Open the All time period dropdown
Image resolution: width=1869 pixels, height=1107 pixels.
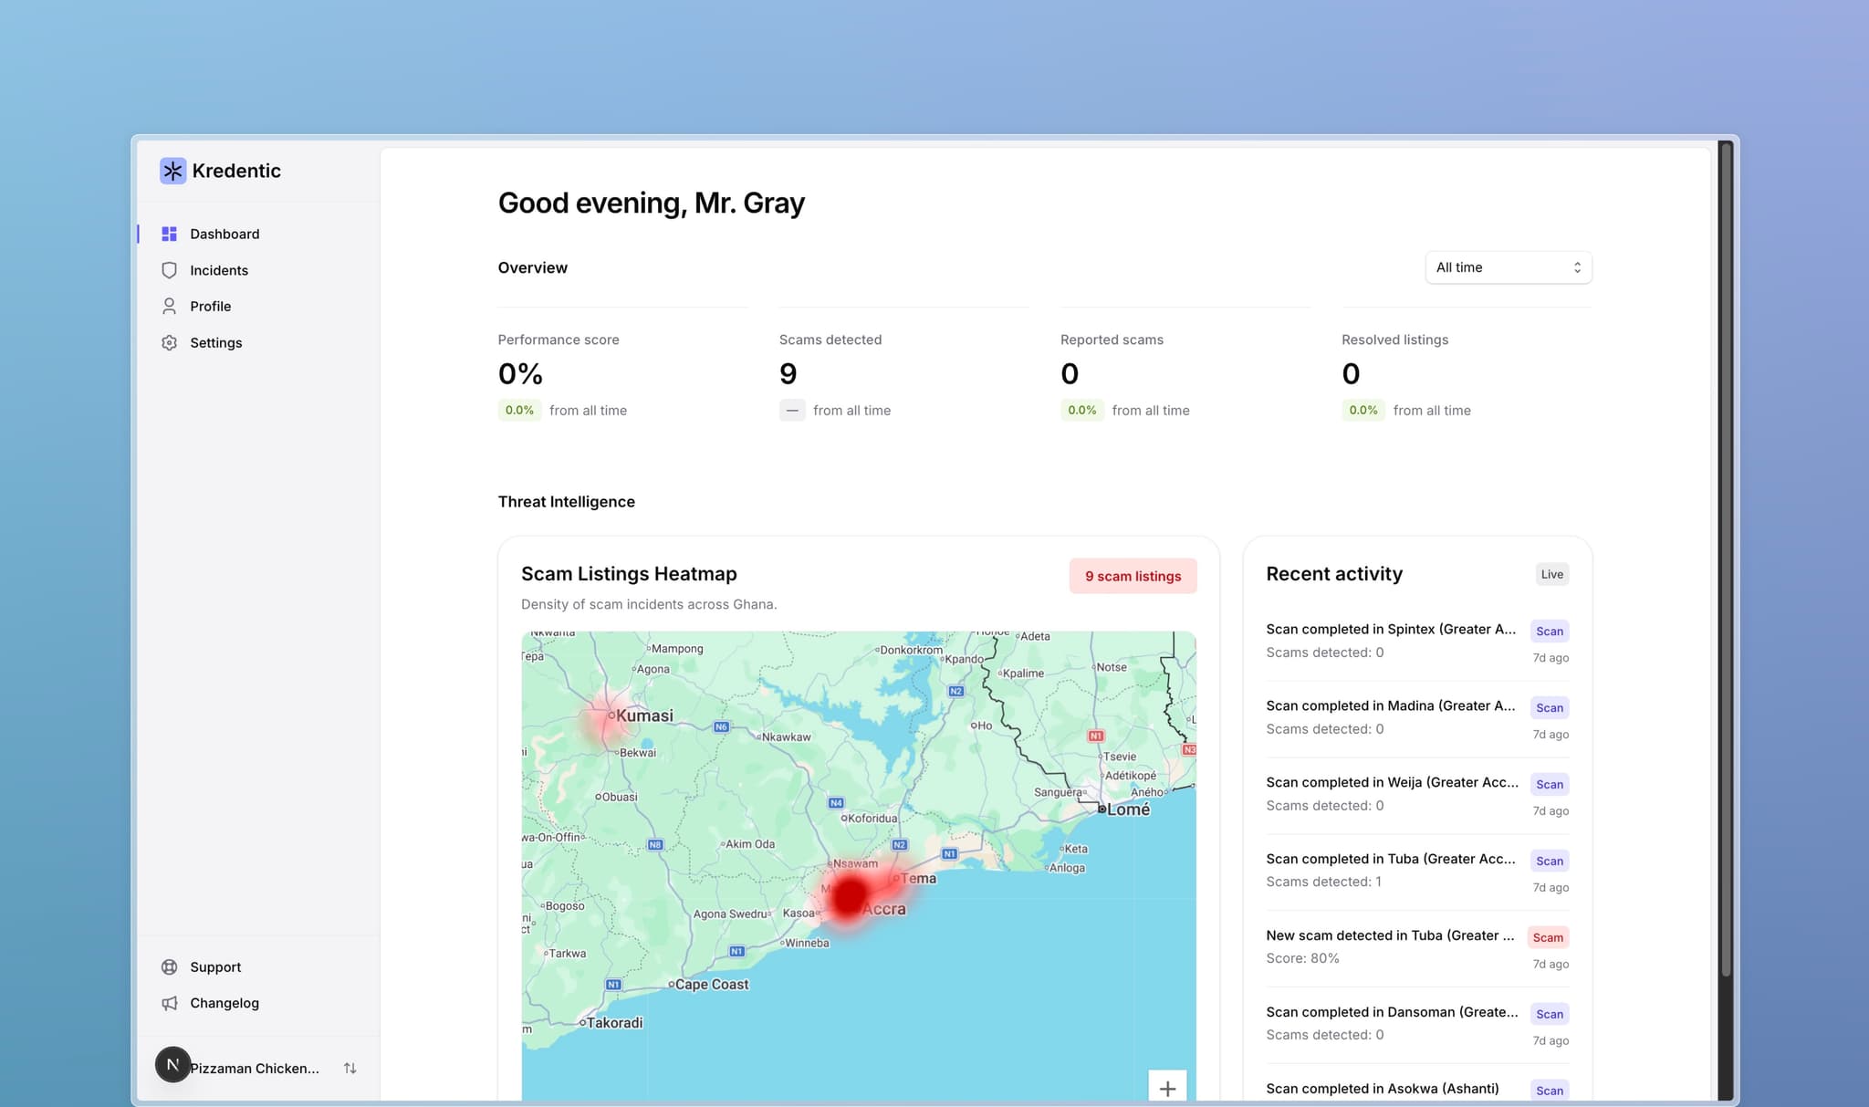[x=1508, y=267]
